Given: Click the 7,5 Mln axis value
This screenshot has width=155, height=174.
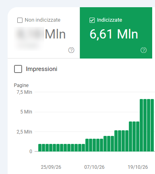Looking at the screenshot, I should tap(24, 92).
